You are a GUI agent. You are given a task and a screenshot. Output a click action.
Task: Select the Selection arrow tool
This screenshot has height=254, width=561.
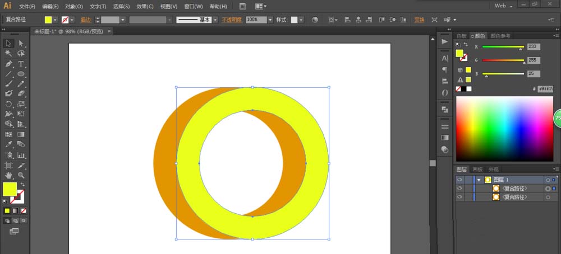click(9, 43)
